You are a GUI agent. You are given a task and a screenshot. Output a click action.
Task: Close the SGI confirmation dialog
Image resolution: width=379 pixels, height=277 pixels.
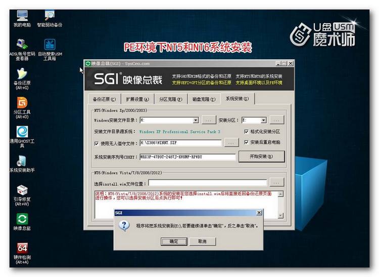pyautogui.click(x=259, y=213)
